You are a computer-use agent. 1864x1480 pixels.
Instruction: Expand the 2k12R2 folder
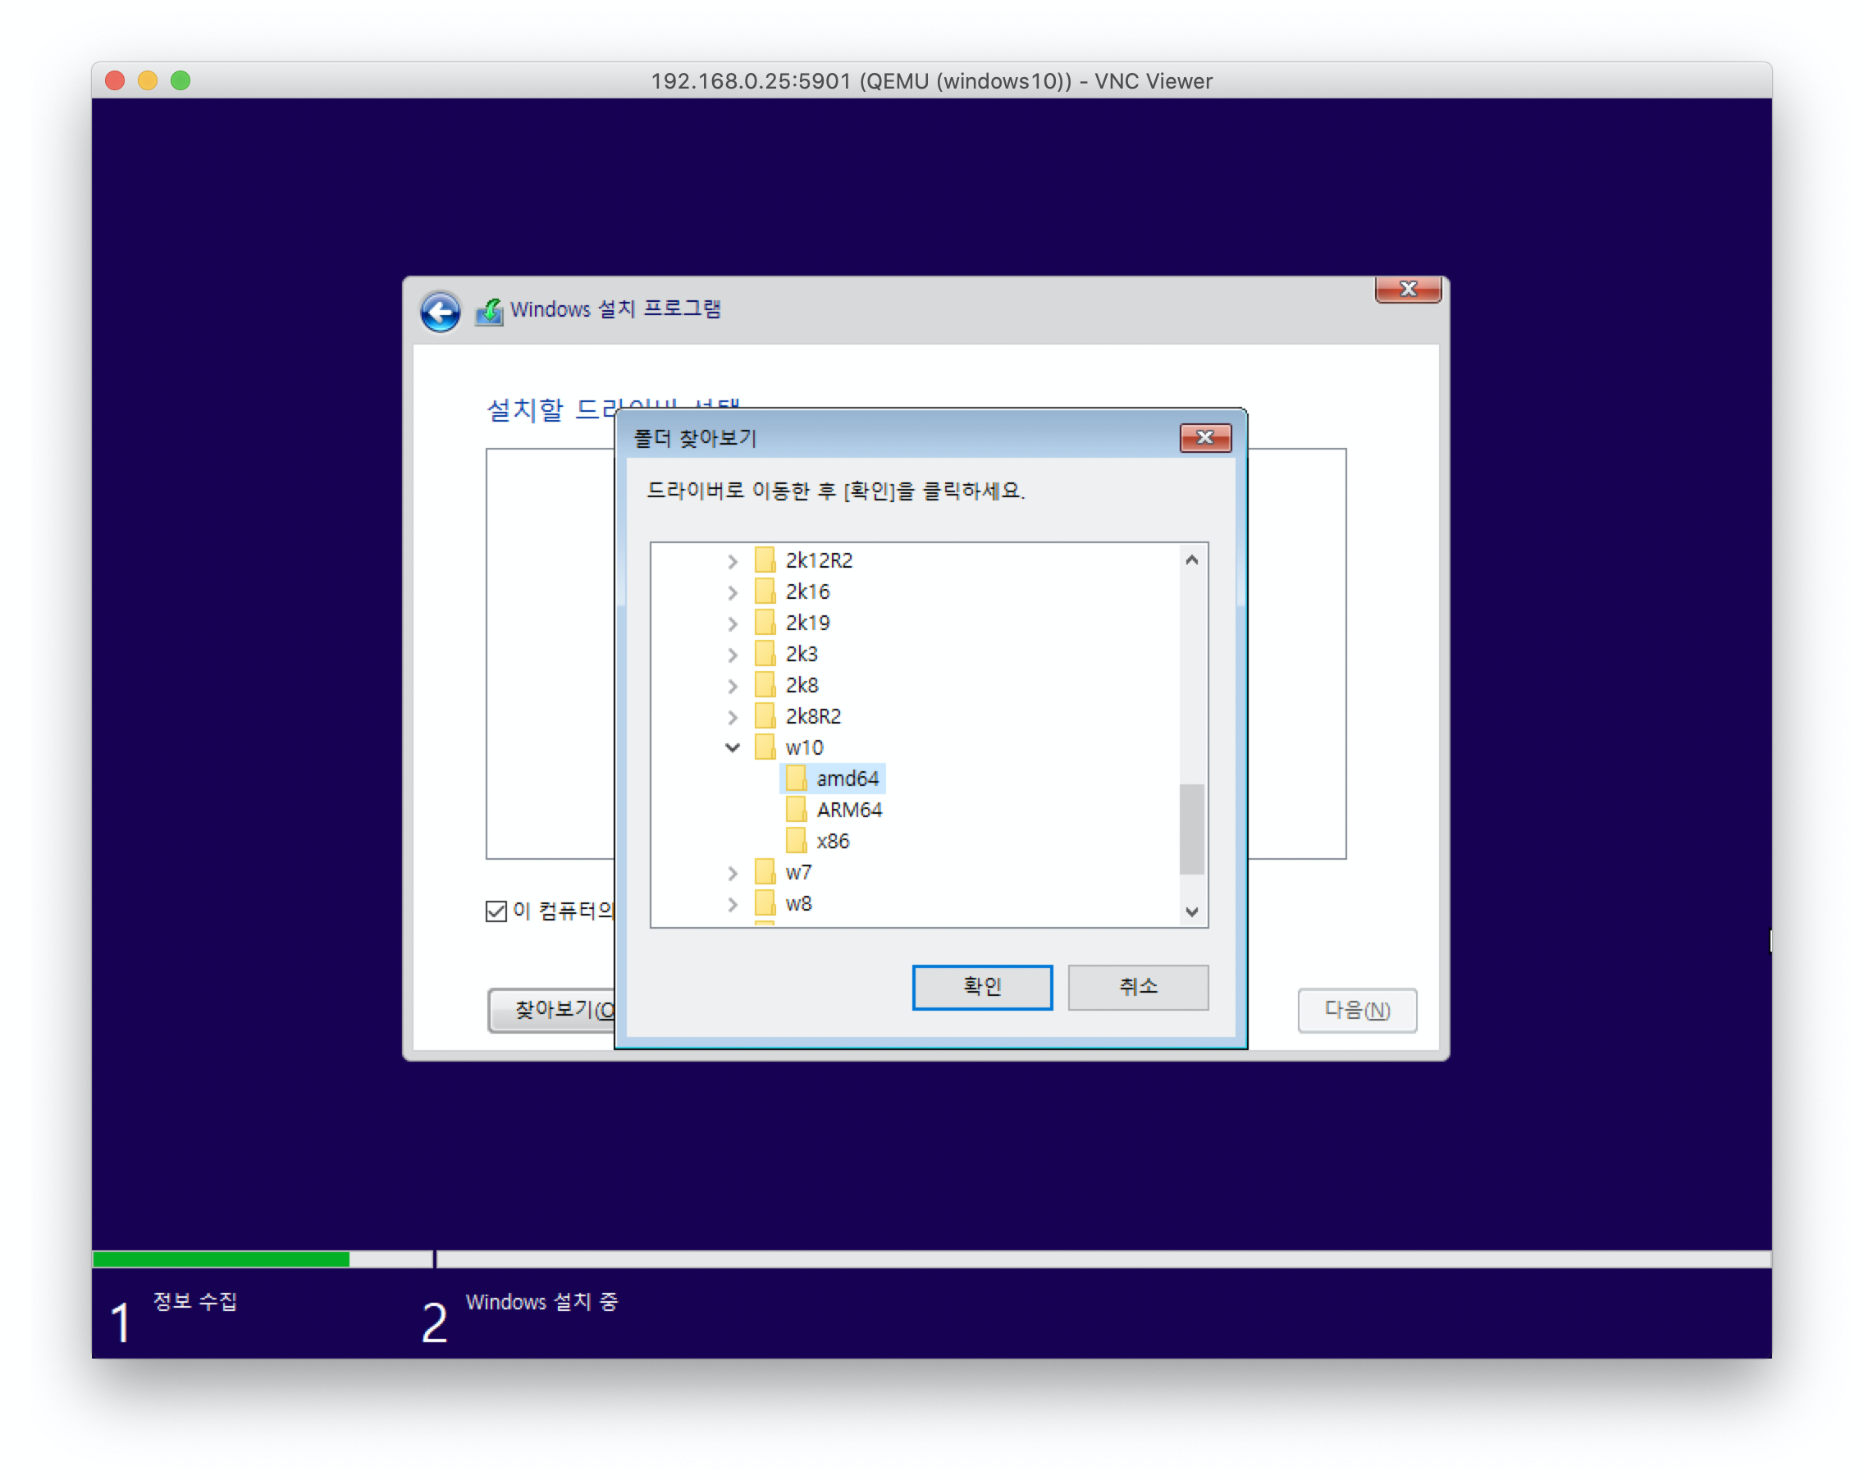point(733,560)
